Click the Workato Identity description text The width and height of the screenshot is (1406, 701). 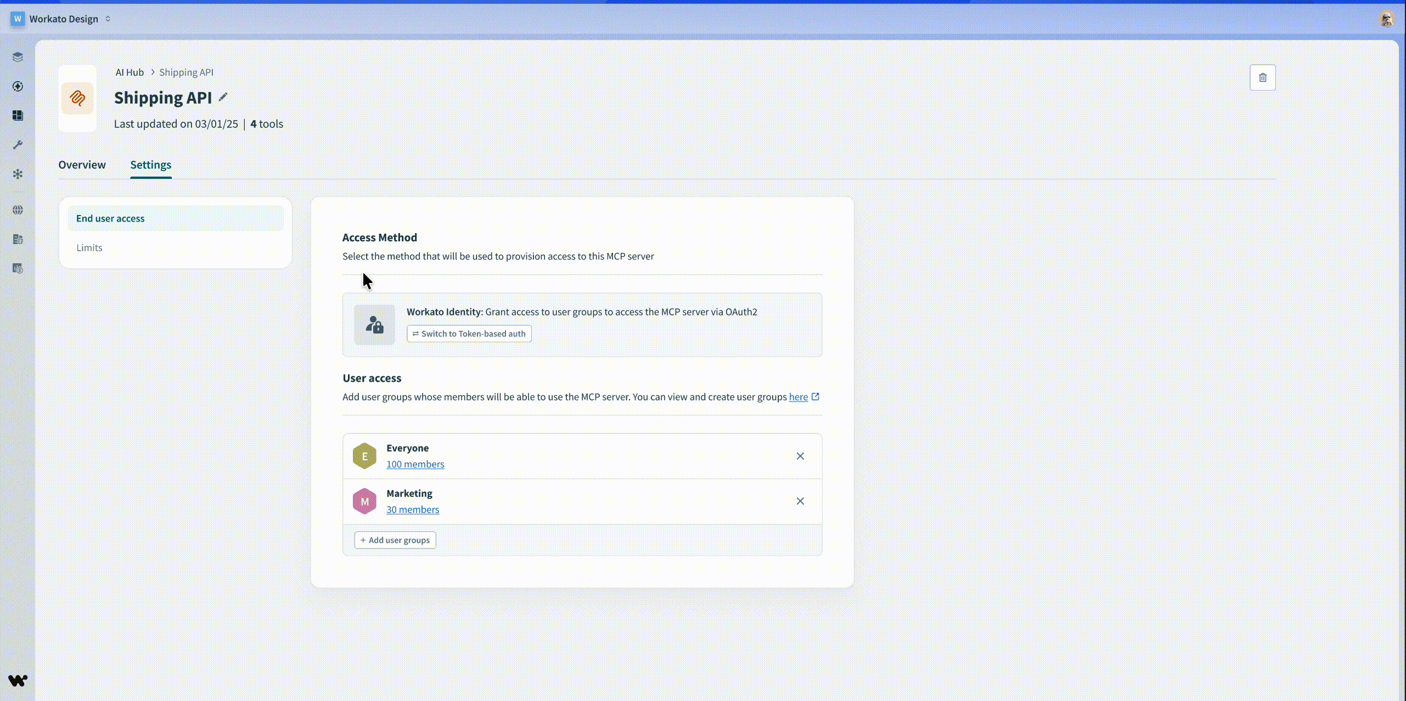tap(582, 312)
